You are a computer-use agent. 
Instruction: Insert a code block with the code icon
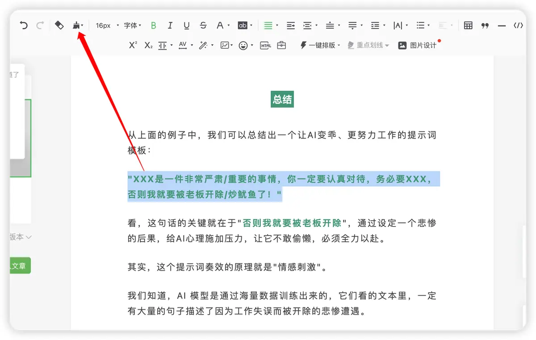518,25
